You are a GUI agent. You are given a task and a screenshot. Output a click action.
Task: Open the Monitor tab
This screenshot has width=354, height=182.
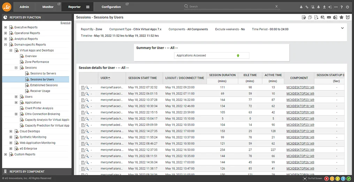click(48, 7)
